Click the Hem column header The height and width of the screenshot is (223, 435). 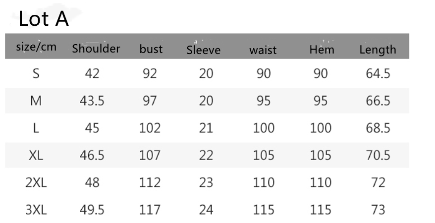[322, 50]
